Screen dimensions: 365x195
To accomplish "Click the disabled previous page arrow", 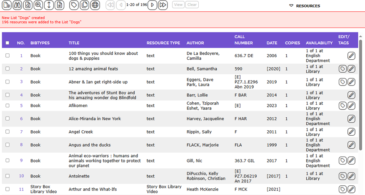I will pos(121,5).
